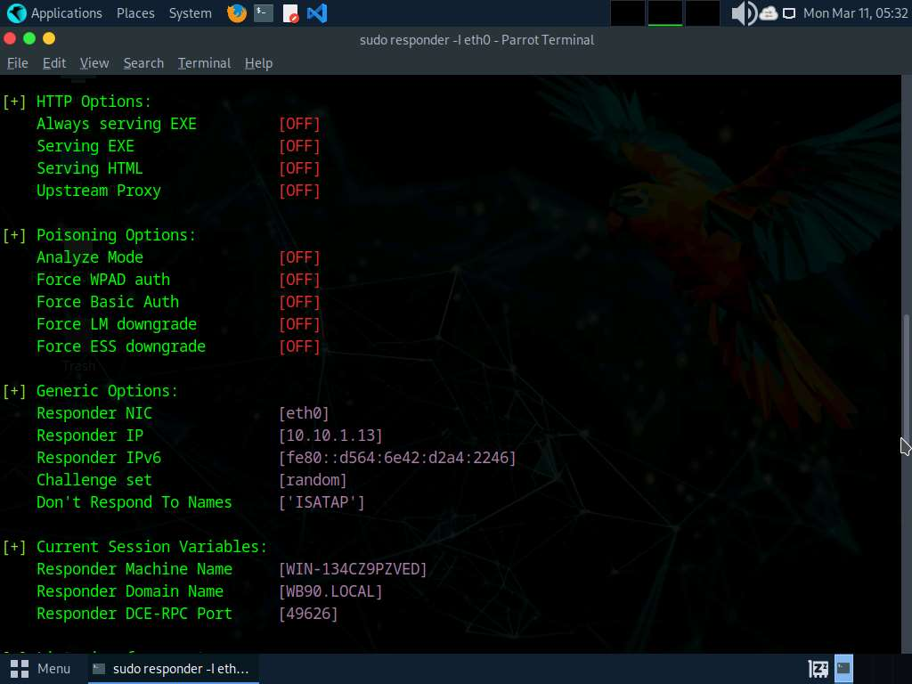Image resolution: width=912 pixels, height=684 pixels.
Task: Launch Firefox from the top panel
Action: tap(236, 13)
